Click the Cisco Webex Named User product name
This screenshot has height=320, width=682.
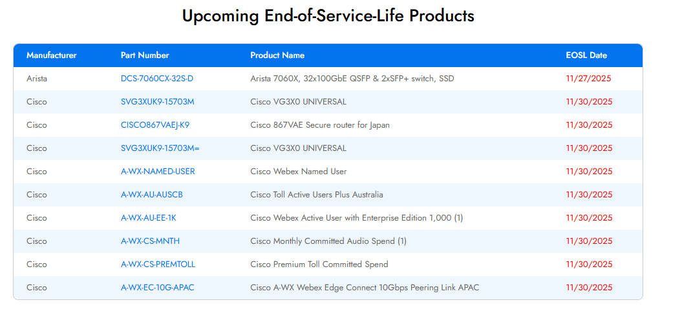coord(299,172)
